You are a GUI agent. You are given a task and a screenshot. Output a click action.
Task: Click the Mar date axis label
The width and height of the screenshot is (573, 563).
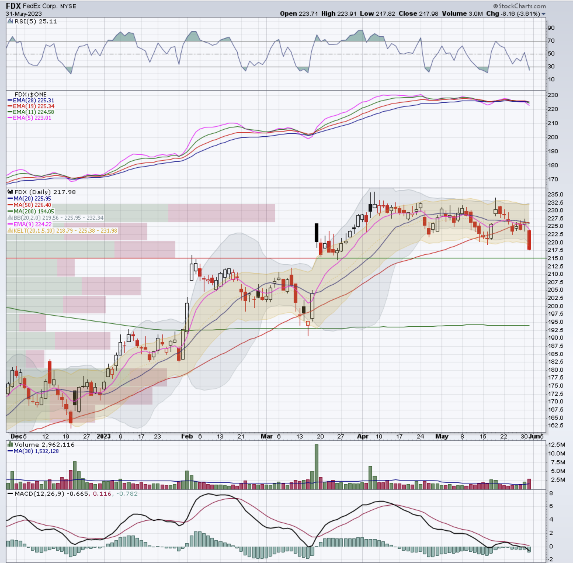267,436
